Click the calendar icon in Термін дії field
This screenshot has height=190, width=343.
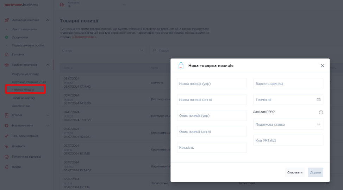318,100
